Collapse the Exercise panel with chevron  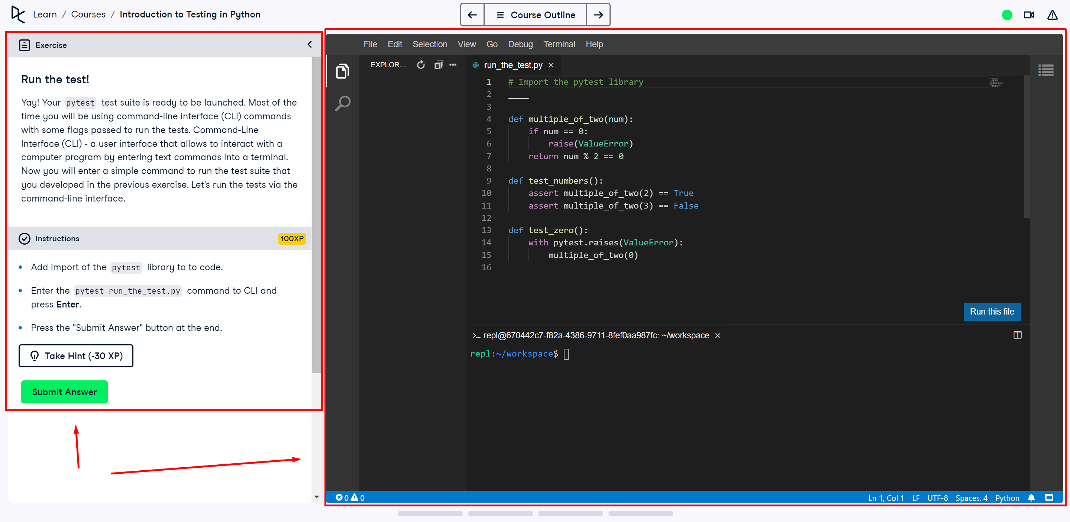click(310, 45)
